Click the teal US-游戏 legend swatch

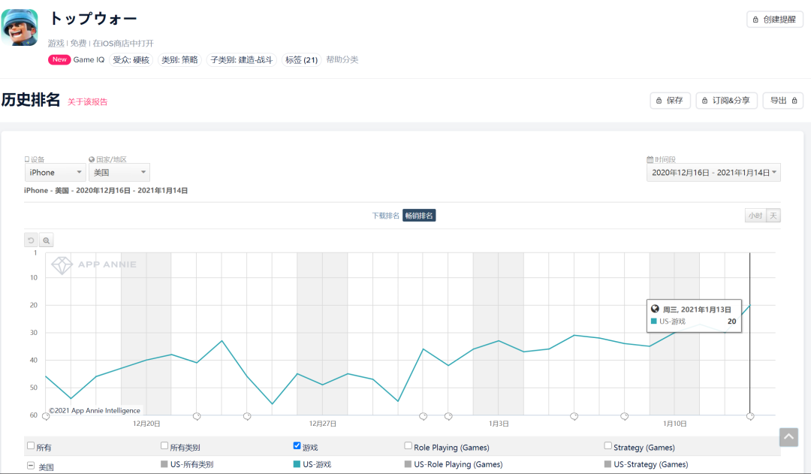(297, 465)
